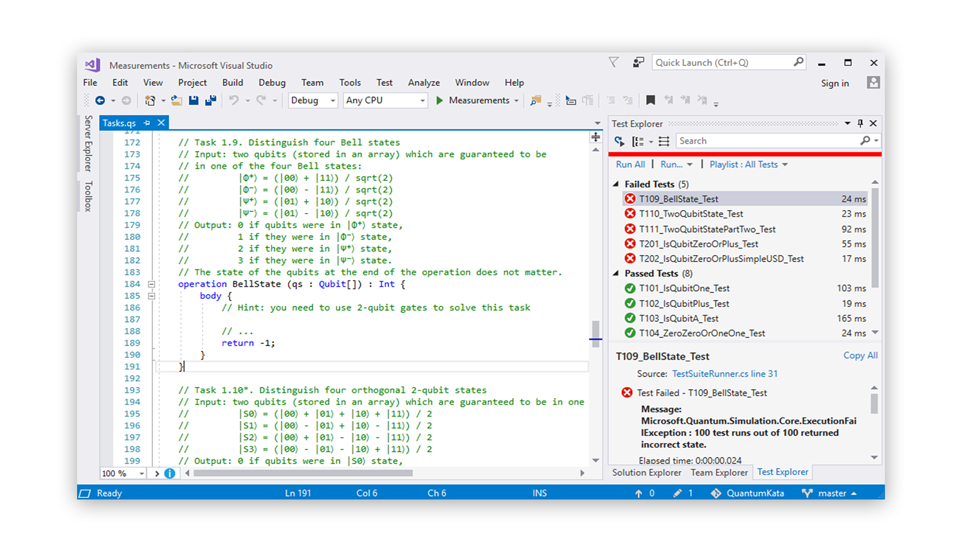Open TestSuiteRunner.cs line 31 source link
The image size is (961, 540).
click(x=724, y=373)
